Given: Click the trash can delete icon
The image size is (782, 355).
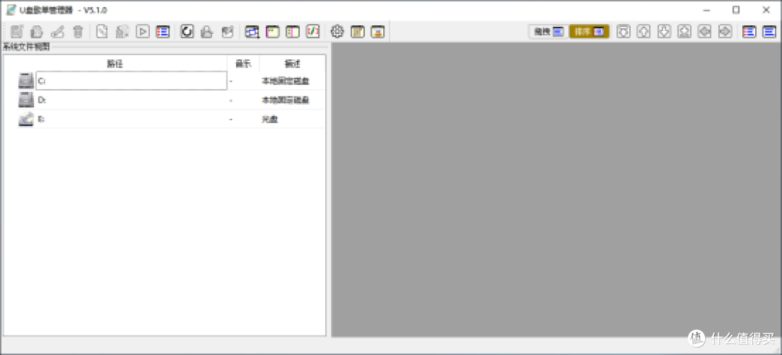Looking at the screenshot, I should click(77, 32).
